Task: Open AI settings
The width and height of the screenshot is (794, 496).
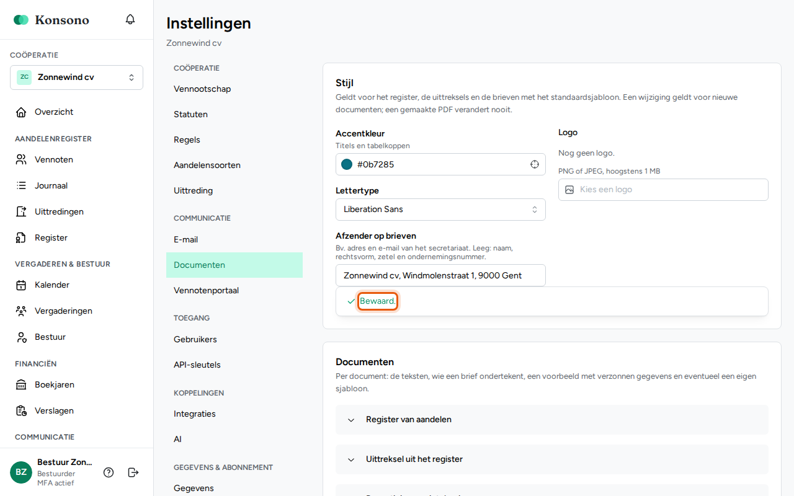Action: [234, 440]
